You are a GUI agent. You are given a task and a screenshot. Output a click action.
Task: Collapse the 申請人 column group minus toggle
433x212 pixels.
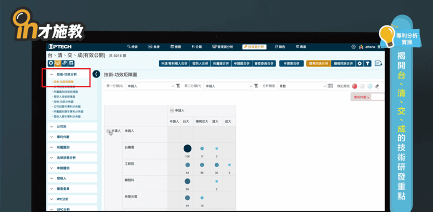tap(172, 110)
